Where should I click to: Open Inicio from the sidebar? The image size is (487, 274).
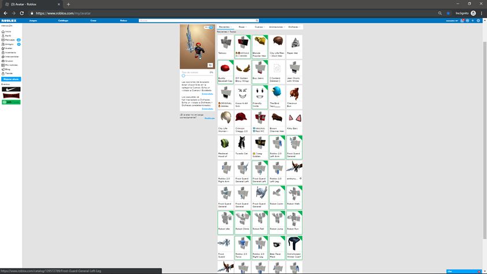coord(6,32)
